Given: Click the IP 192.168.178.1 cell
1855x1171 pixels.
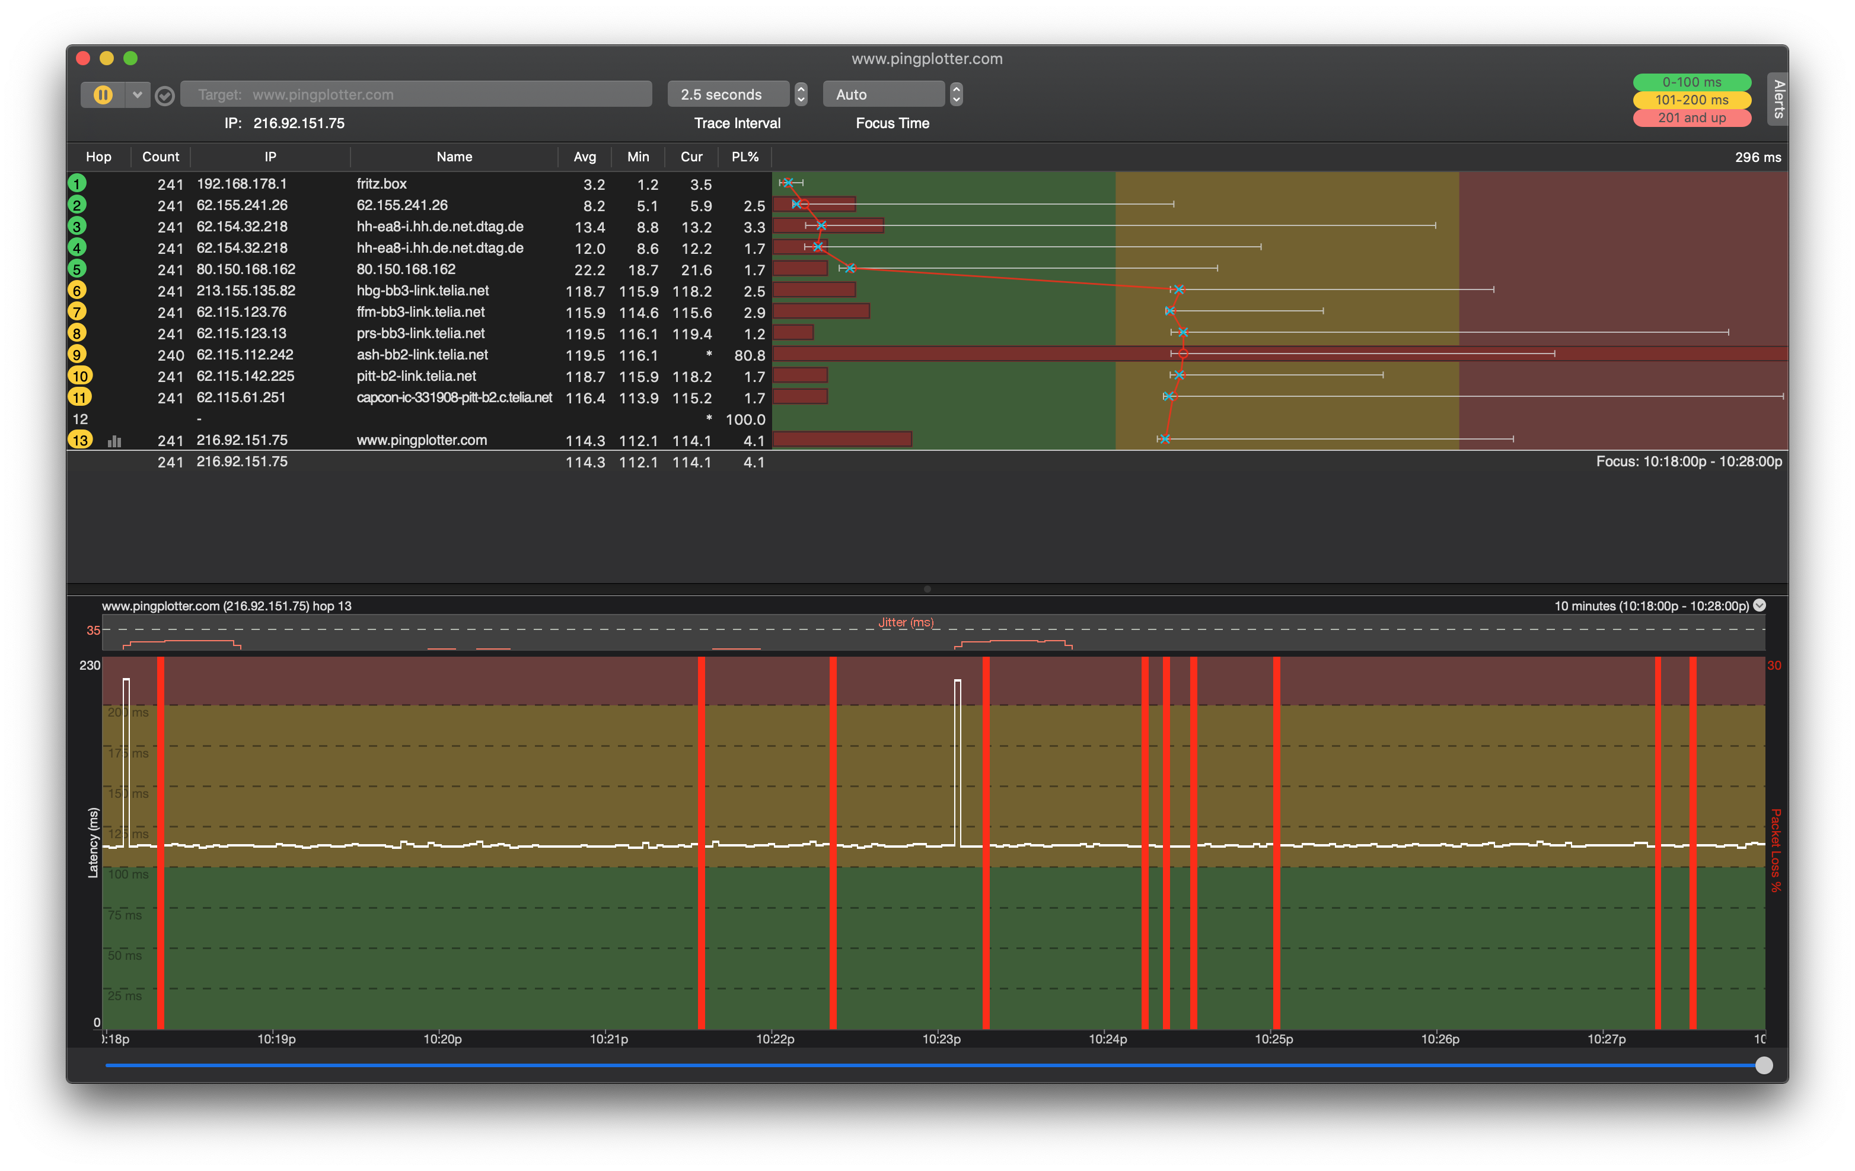Looking at the screenshot, I should (241, 183).
